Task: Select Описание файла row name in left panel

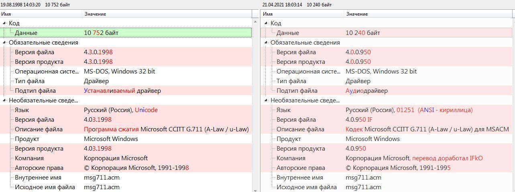Action: click(39, 129)
